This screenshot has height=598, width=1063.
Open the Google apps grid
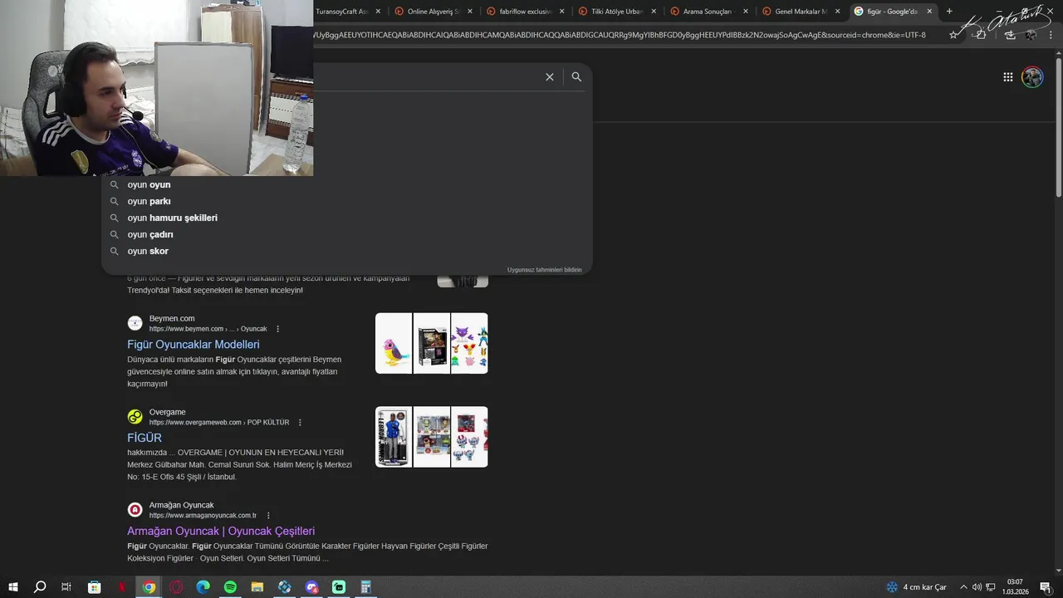coord(1007,77)
